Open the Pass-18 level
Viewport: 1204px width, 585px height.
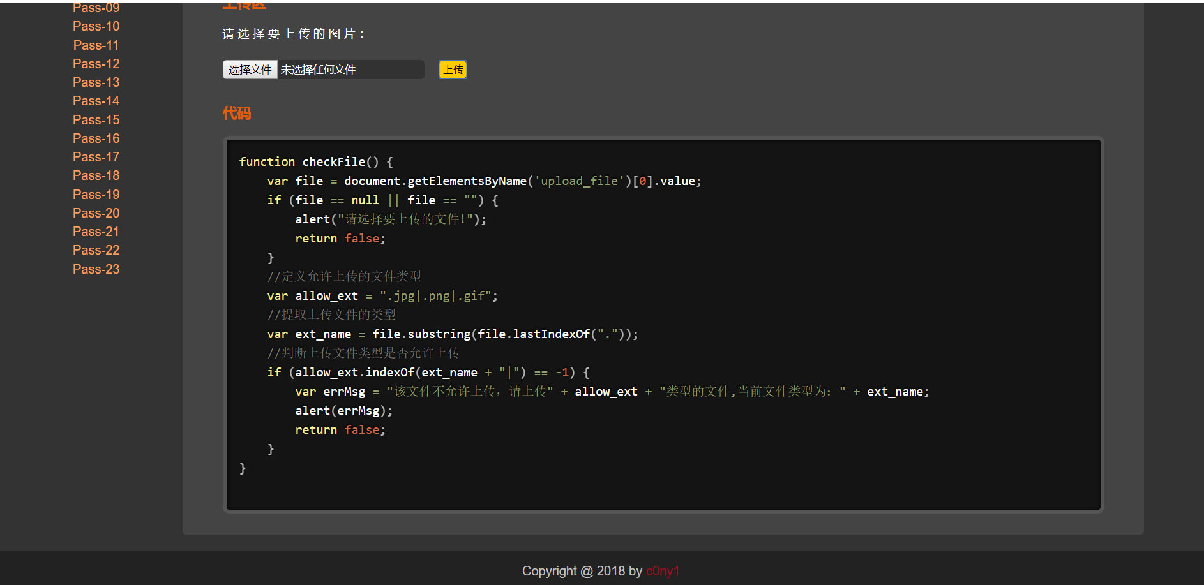(x=96, y=175)
